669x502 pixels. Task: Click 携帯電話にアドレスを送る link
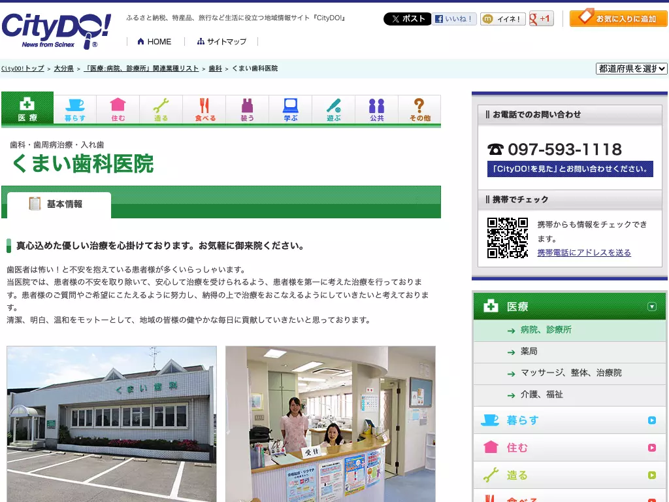583,252
